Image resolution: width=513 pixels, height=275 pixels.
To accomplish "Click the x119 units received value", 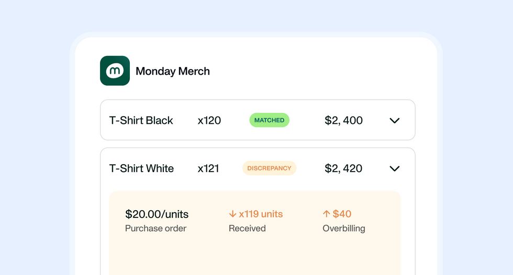I will (x=261, y=214).
